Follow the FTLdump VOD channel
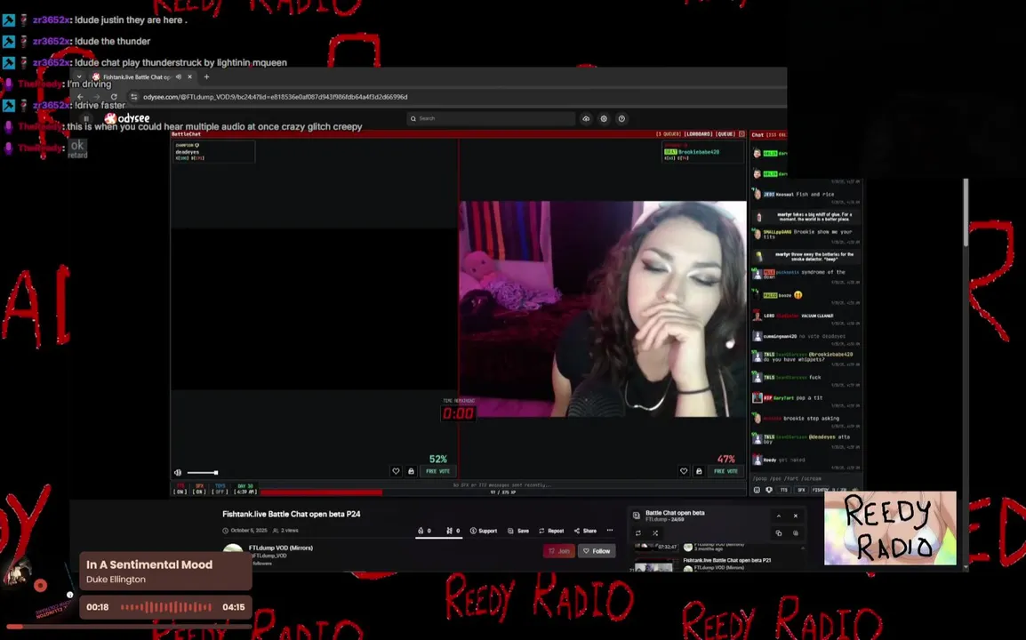This screenshot has width=1026, height=640. point(596,551)
